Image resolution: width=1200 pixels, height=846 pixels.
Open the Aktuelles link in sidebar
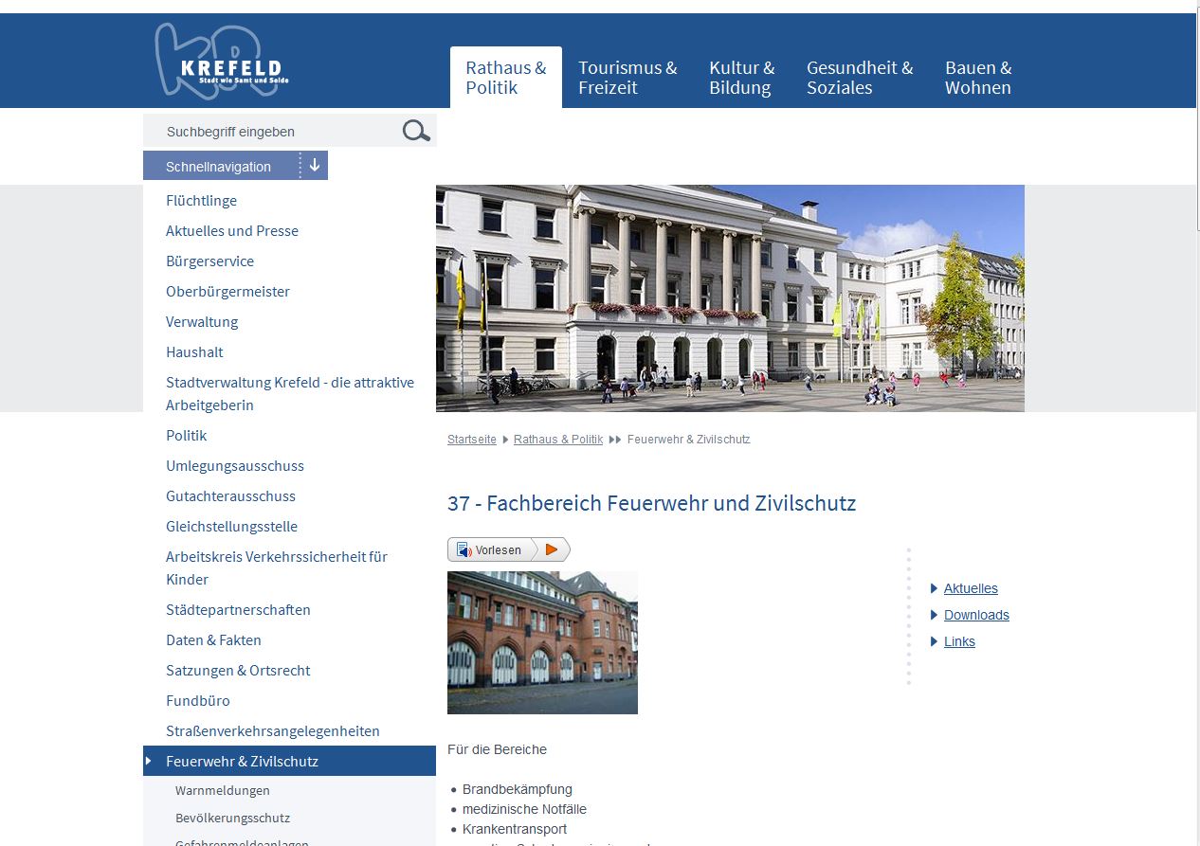tap(971, 588)
